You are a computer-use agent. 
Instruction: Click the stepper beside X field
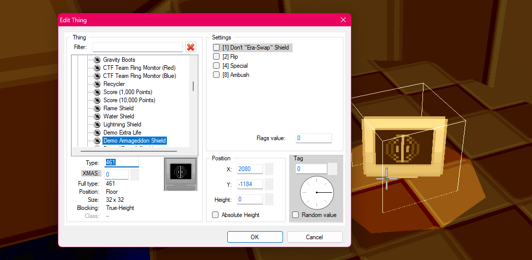pyautogui.click(x=269, y=169)
